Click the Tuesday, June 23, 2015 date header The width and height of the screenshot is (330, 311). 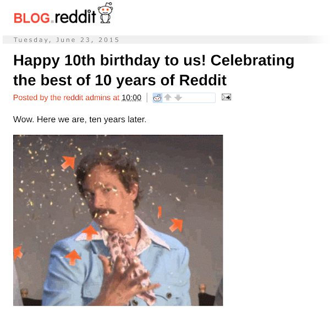[67, 40]
